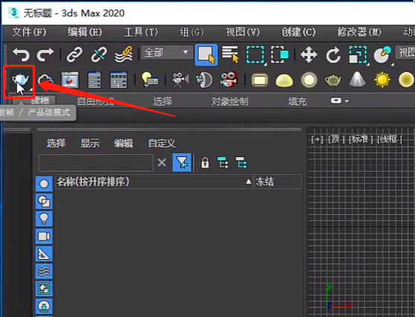Activate Select and Rotate tool
The image size is (415, 317).
coord(333,55)
